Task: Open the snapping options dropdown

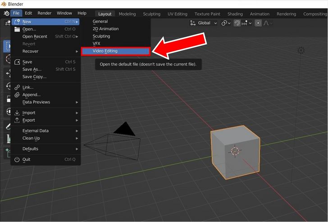Action: point(246,23)
